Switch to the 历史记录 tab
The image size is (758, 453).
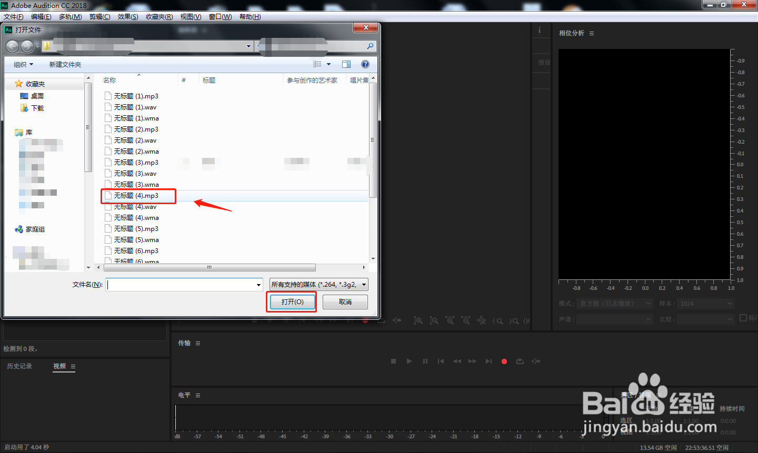19,366
